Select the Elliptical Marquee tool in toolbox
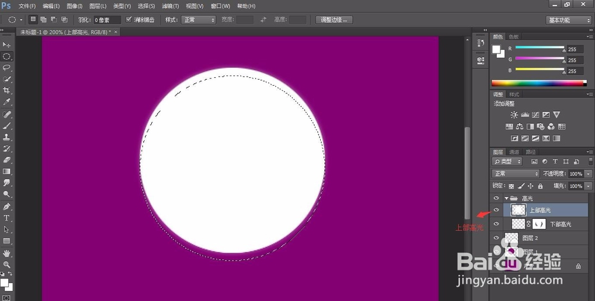Viewport: 595px width, 301px height. (x=7, y=57)
